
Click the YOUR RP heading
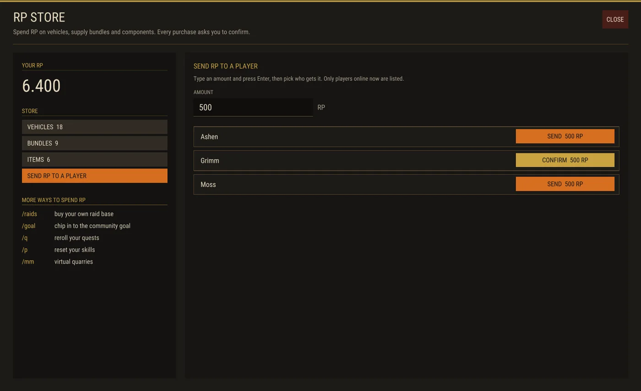pyautogui.click(x=33, y=65)
